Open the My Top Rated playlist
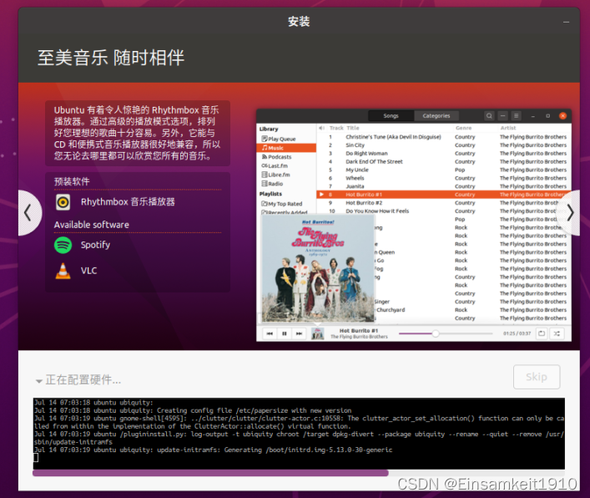Viewport: 590px width, 498px height. [282, 204]
